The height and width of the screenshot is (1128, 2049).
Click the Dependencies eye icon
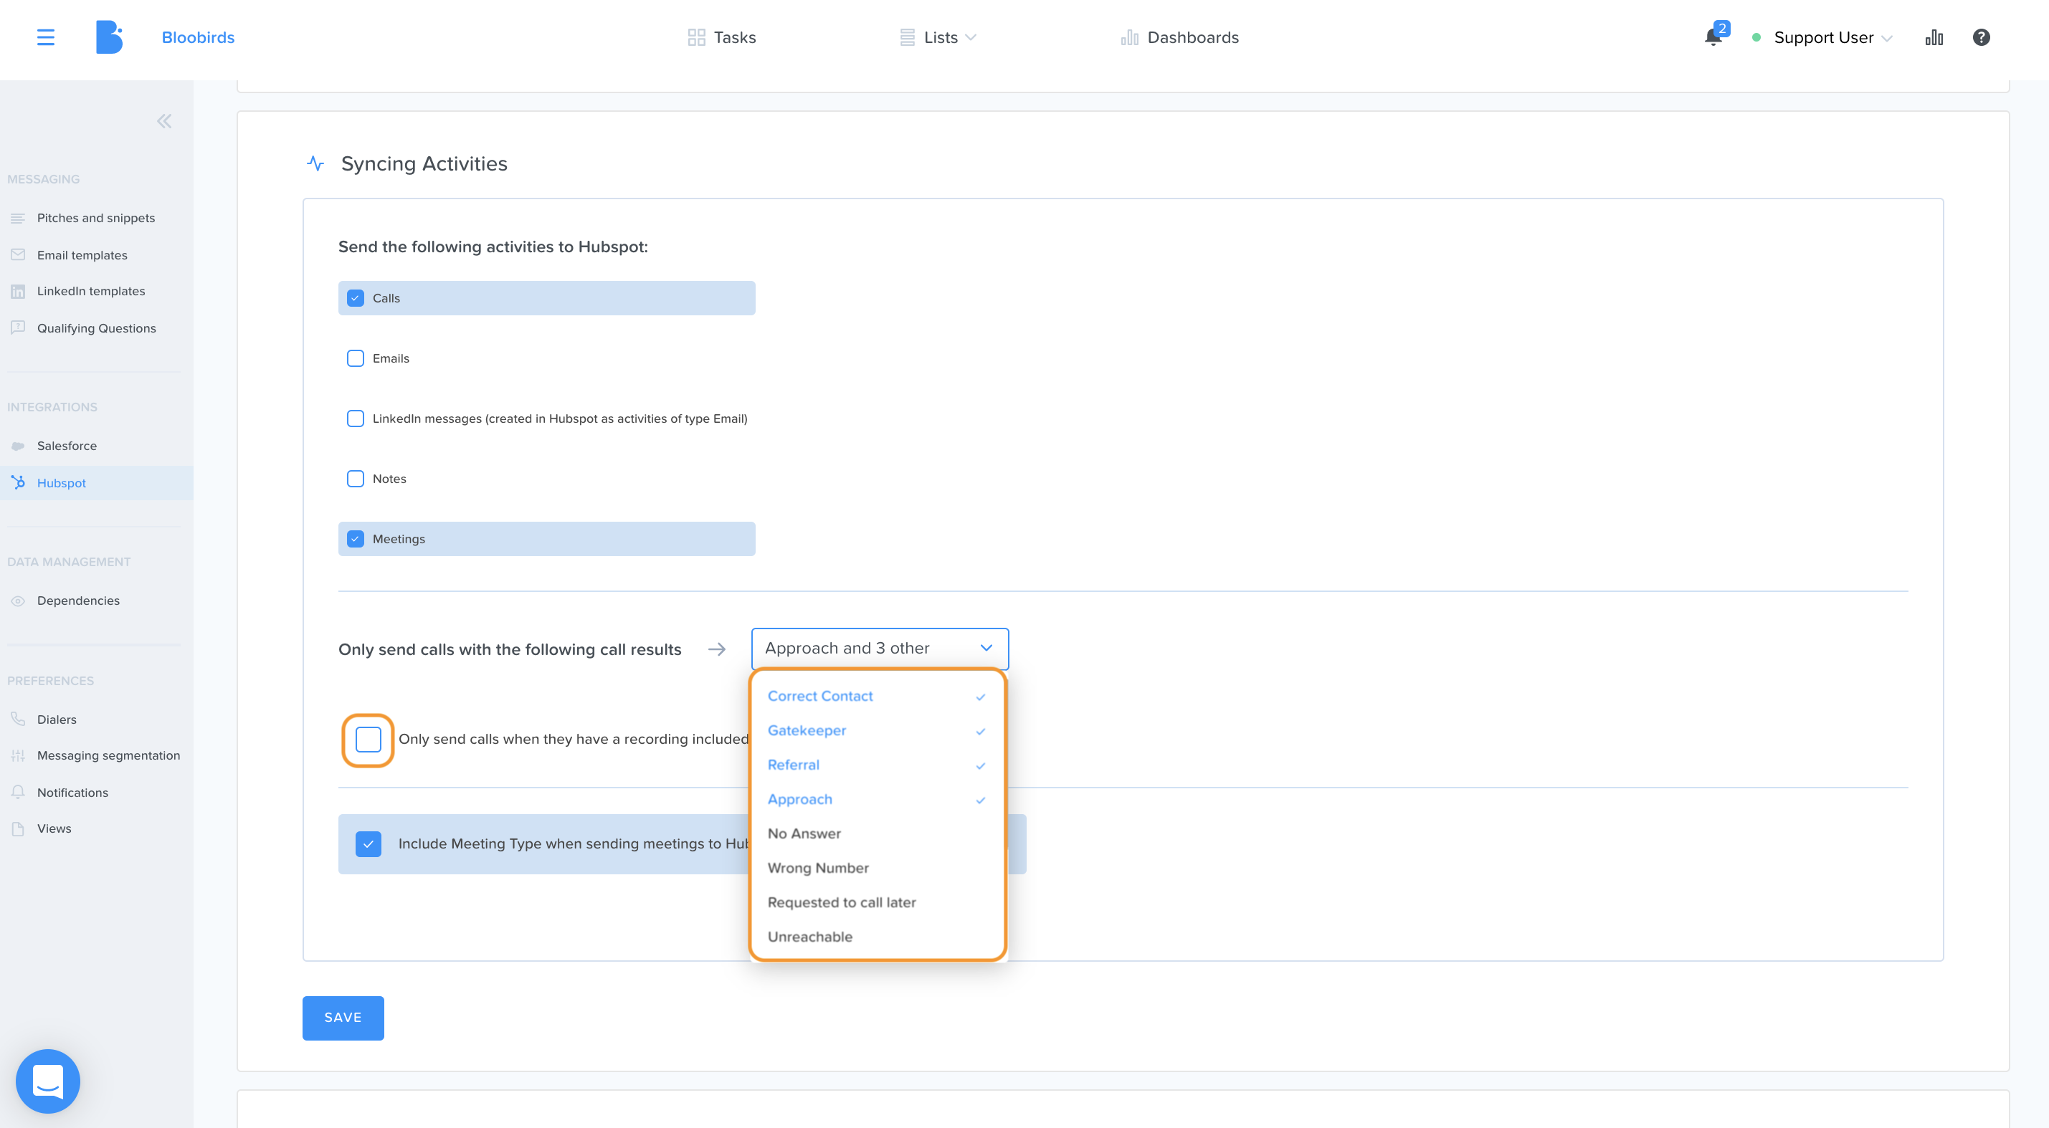point(17,601)
